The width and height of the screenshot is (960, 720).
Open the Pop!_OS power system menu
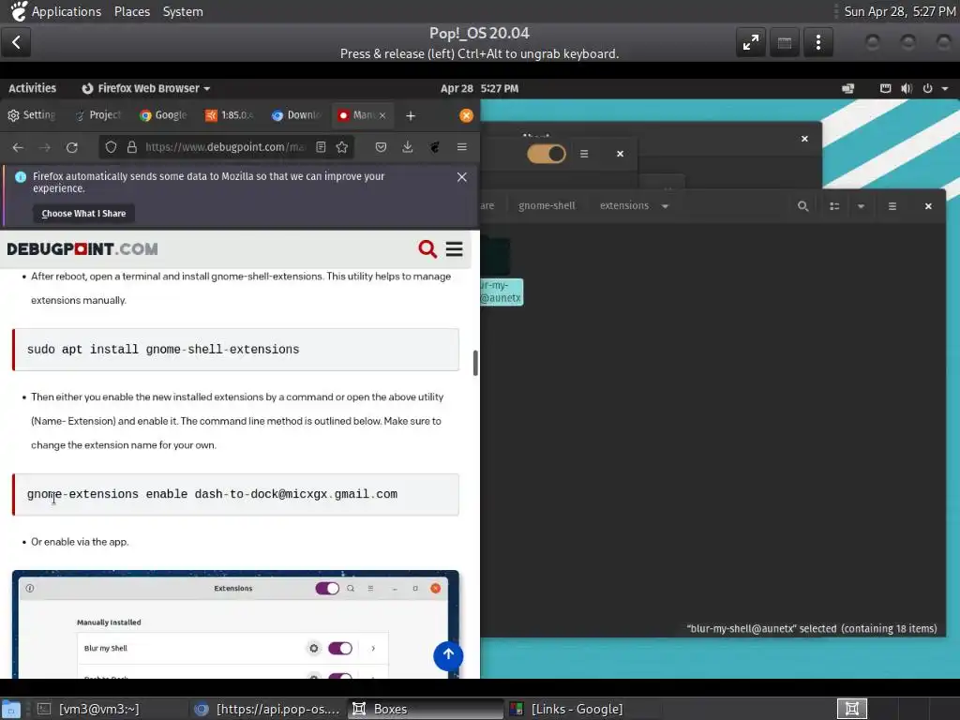[935, 88]
